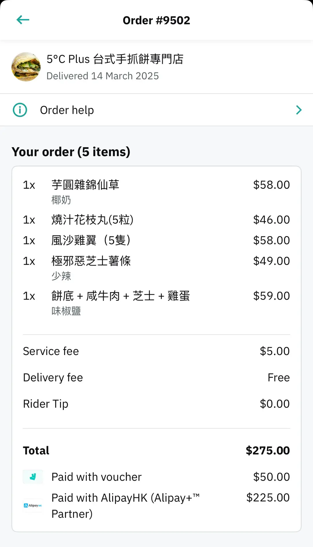Tap the Total amount $275.00
313x547 pixels.
click(267, 451)
